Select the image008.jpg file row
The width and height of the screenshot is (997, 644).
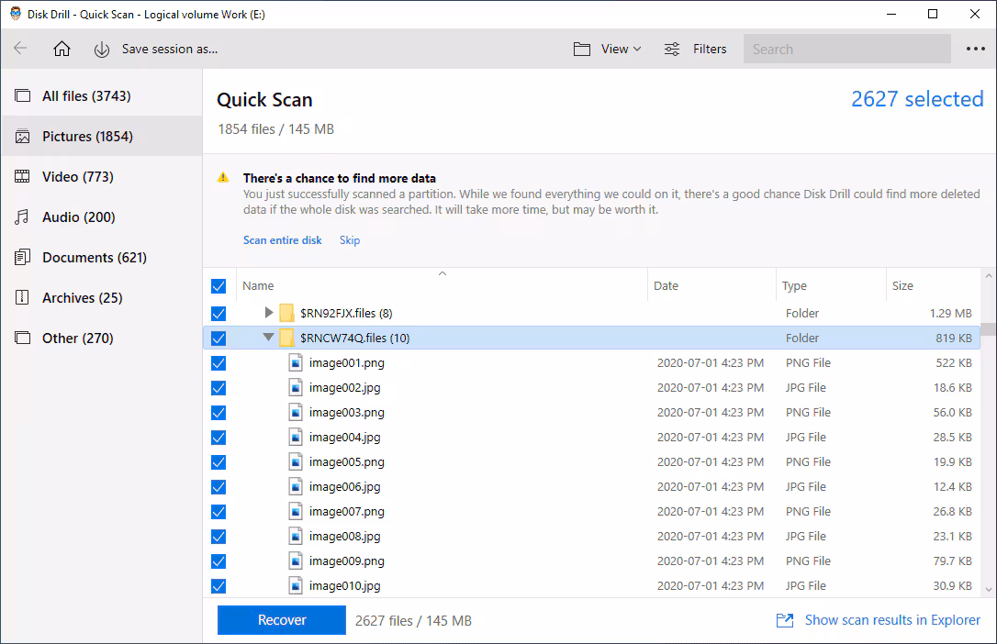click(x=591, y=536)
